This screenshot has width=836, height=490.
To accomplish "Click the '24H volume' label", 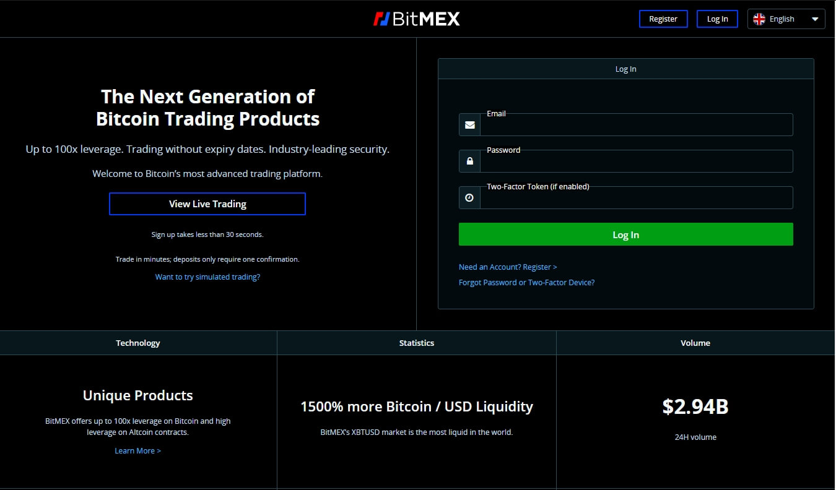I will 695,437.
